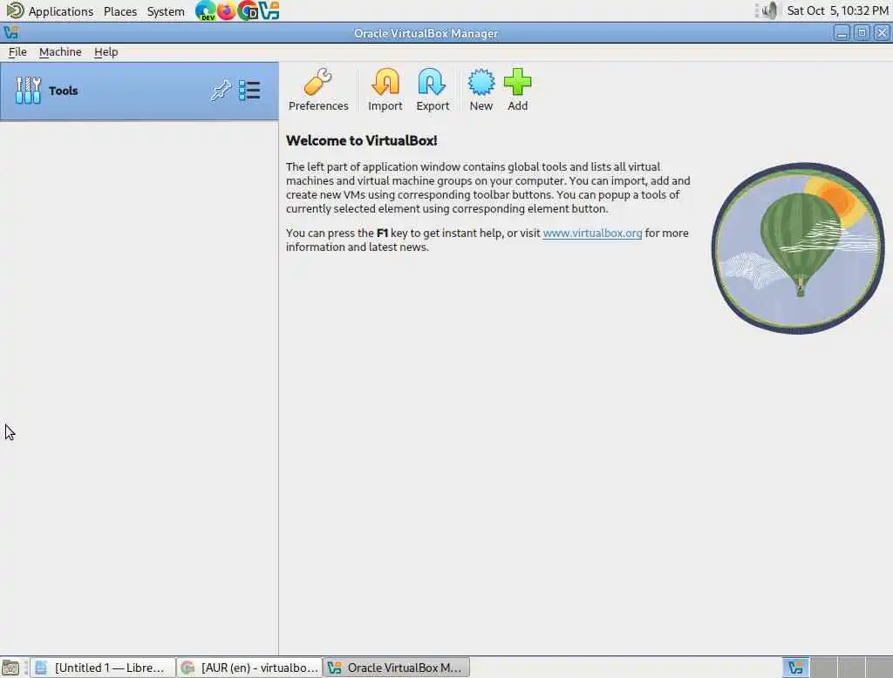Open the System menu in top panel
The width and height of the screenshot is (893, 678).
click(166, 10)
